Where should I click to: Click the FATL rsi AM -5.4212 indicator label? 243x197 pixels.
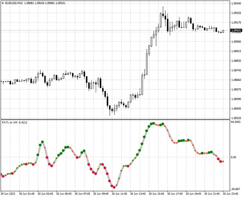pyautogui.click(x=15, y=122)
